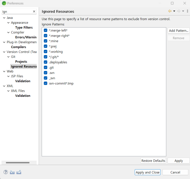Select the .deployables pattern text
This screenshot has height=179, width=190.
click(58, 62)
